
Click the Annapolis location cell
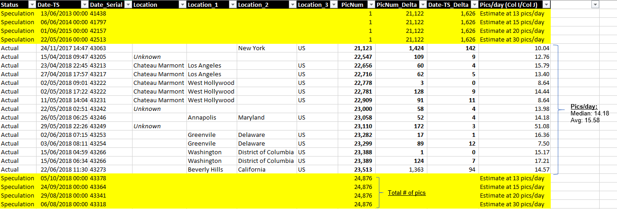pos(212,117)
